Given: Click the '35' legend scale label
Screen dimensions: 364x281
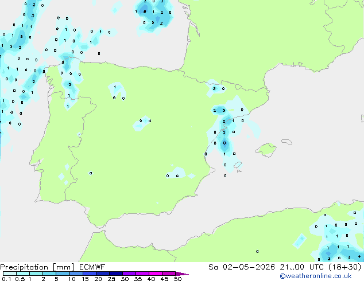Looking at the screenshot, I should (138, 279).
